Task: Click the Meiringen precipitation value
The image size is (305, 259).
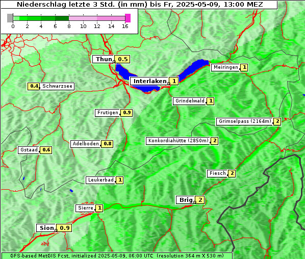Action: click(244, 67)
